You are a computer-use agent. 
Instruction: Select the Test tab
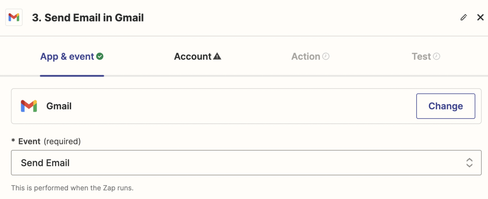coord(421,57)
